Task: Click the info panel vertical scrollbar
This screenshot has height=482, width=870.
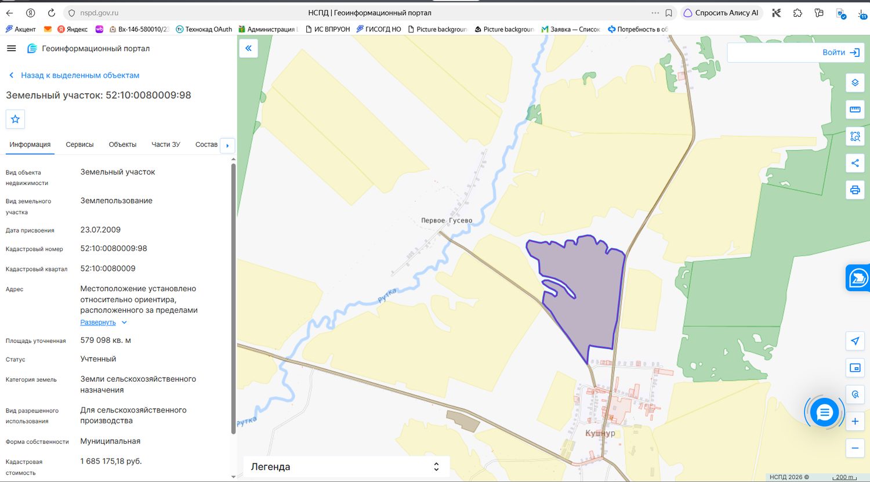Action: tap(233, 299)
